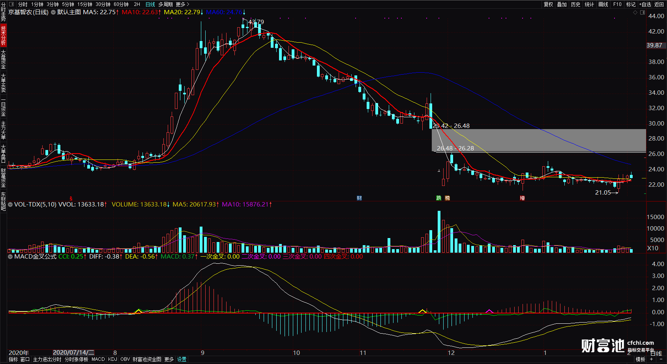This screenshot has width=667, height=364.
Task: Select the 5分钟 timeframe
Action: click(68, 4)
